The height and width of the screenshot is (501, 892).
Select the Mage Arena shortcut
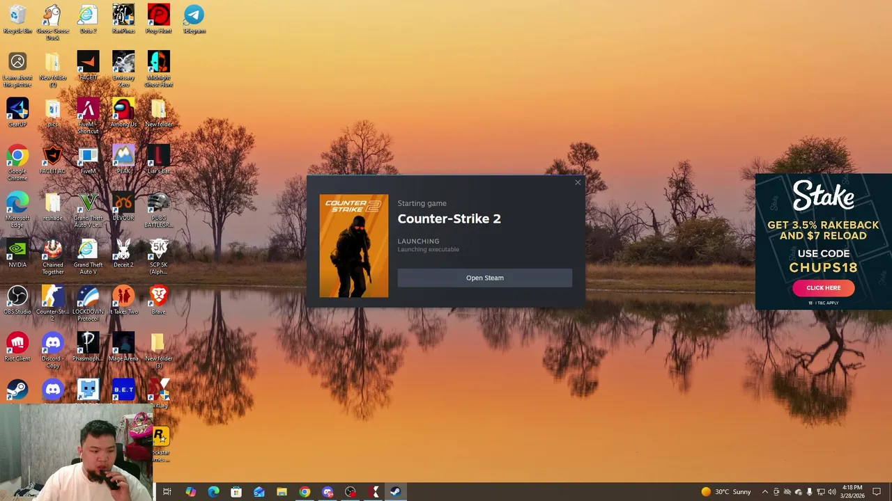(x=123, y=347)
